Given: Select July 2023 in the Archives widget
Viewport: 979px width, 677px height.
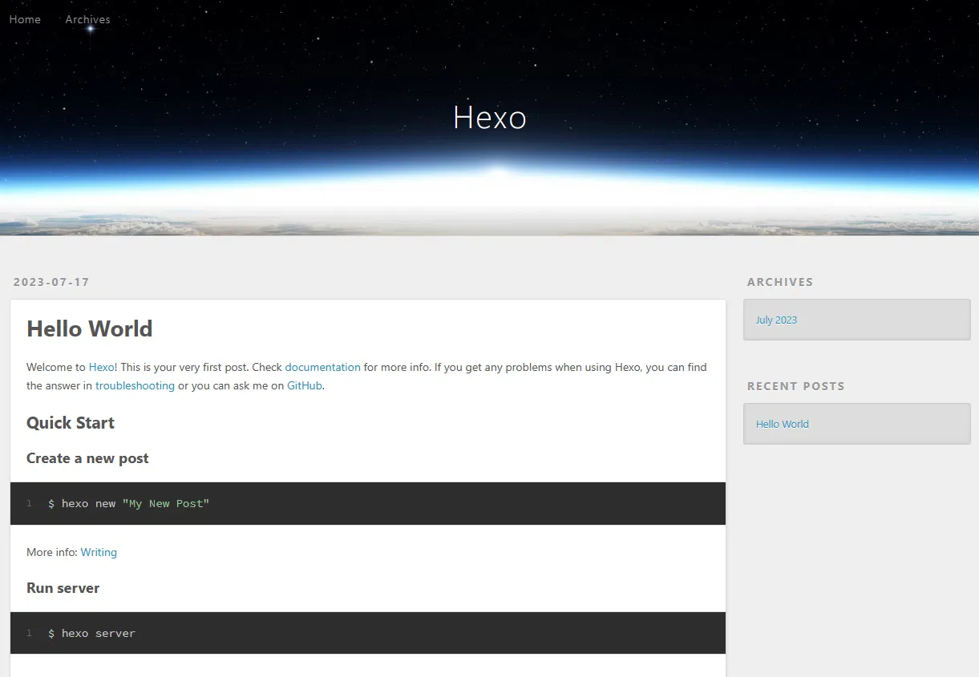Looking at the screenshot, I should tap(776, 320).
